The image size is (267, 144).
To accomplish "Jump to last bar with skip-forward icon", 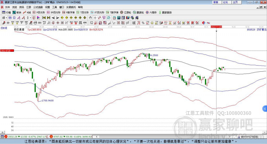I will tap(48, 18).
